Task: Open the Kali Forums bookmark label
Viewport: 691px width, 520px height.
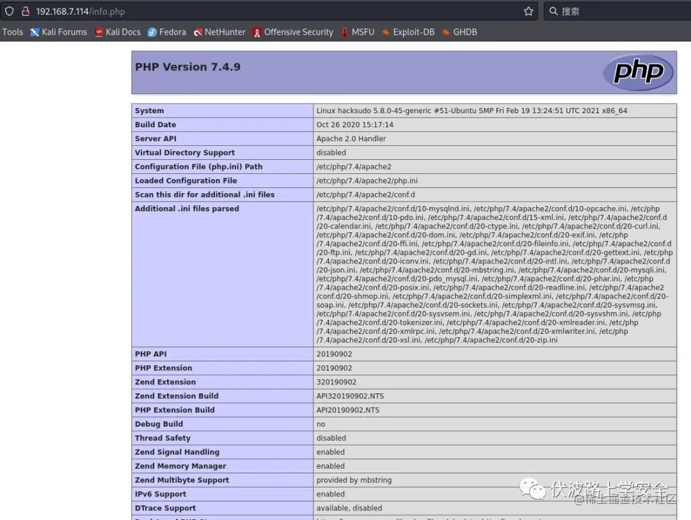Action: tap(65, 32)
